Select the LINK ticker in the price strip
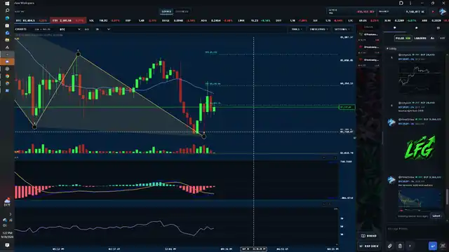This screenshot has width=449, height=252. coord(254,20)
